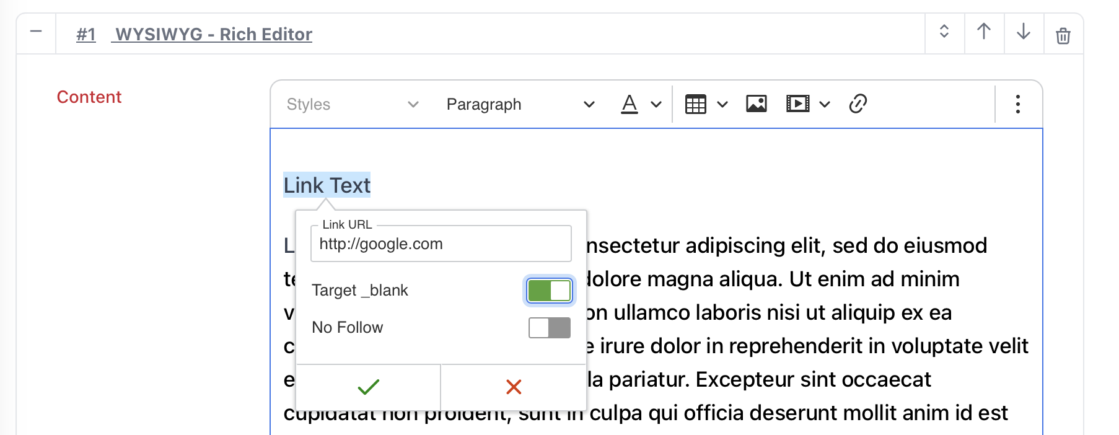Click the WYSIWYG - Rich Editor title

click(x=213, y=34)
